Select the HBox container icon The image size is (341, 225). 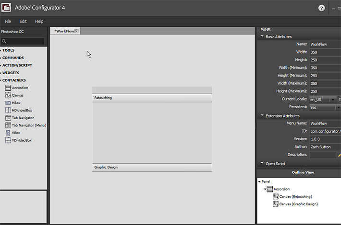8,103
